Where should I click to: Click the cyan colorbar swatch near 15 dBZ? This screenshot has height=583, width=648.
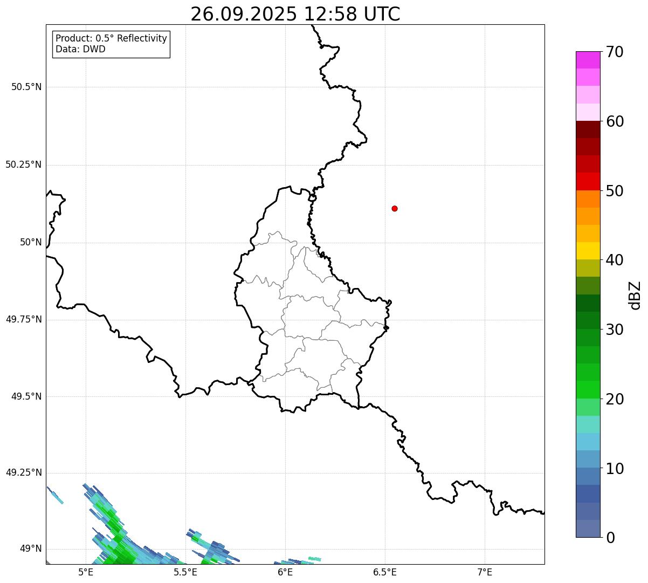click(588, 442)
